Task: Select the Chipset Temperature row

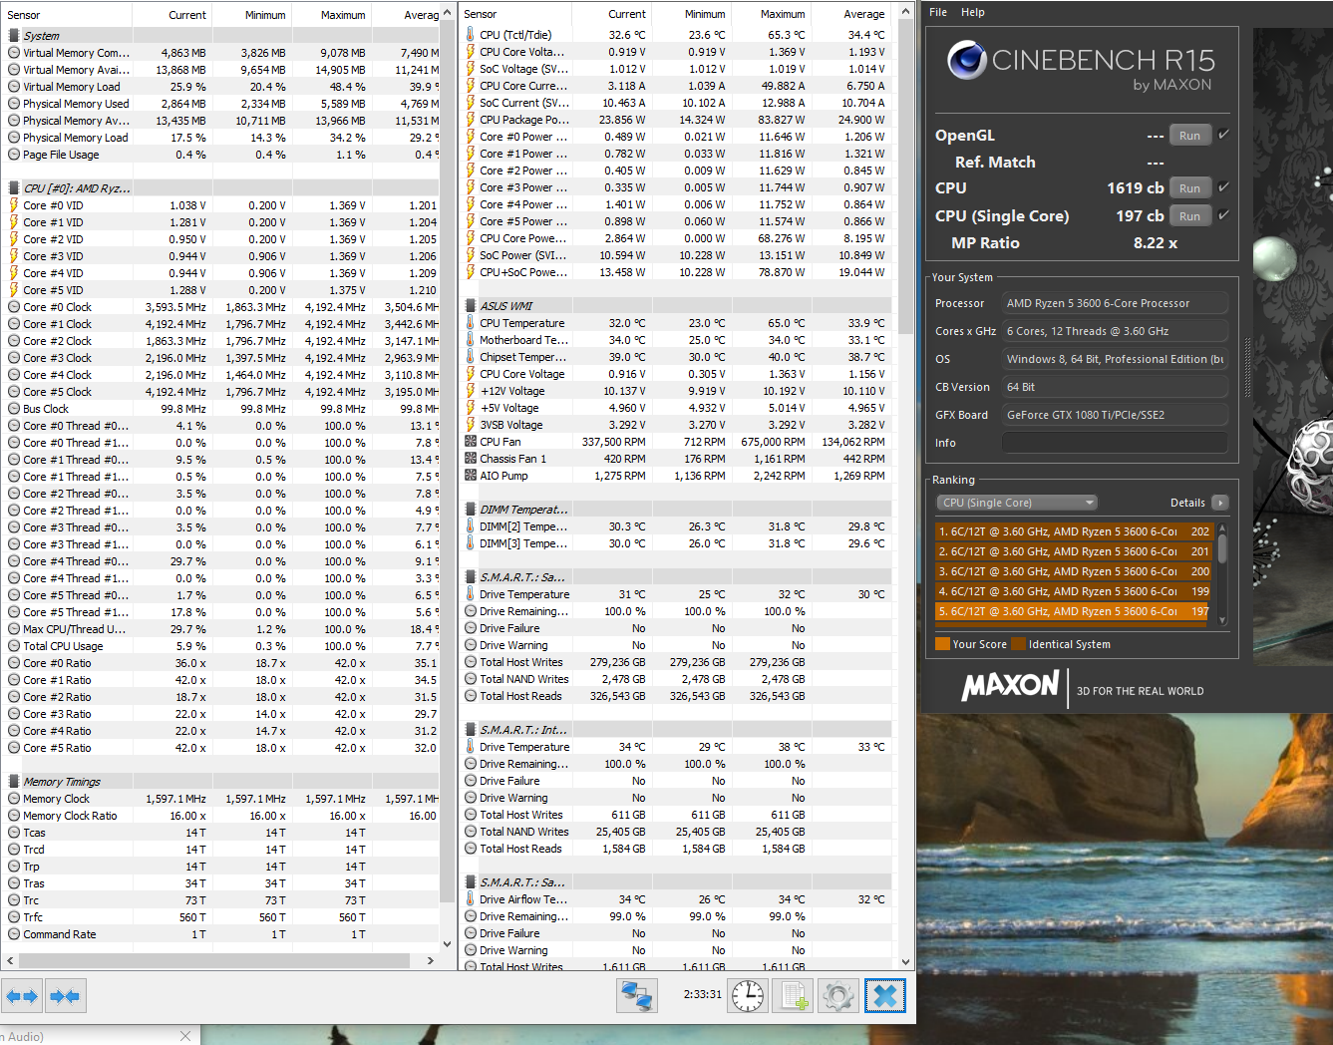Action: (x=676, y=357)
